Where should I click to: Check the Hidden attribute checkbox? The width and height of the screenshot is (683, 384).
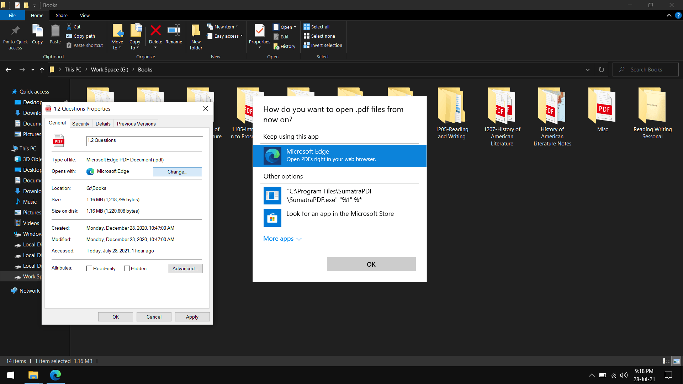coord(127,269)
